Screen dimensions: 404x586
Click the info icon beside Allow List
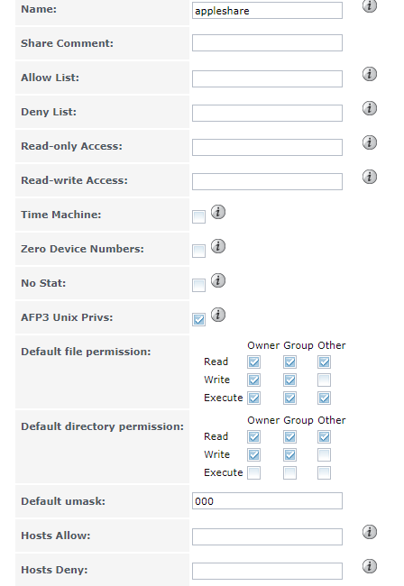369,74
